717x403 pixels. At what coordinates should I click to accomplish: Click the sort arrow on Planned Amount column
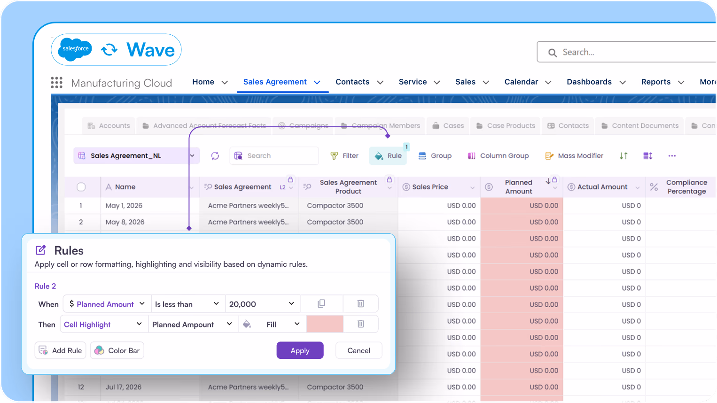pos(548,181)
